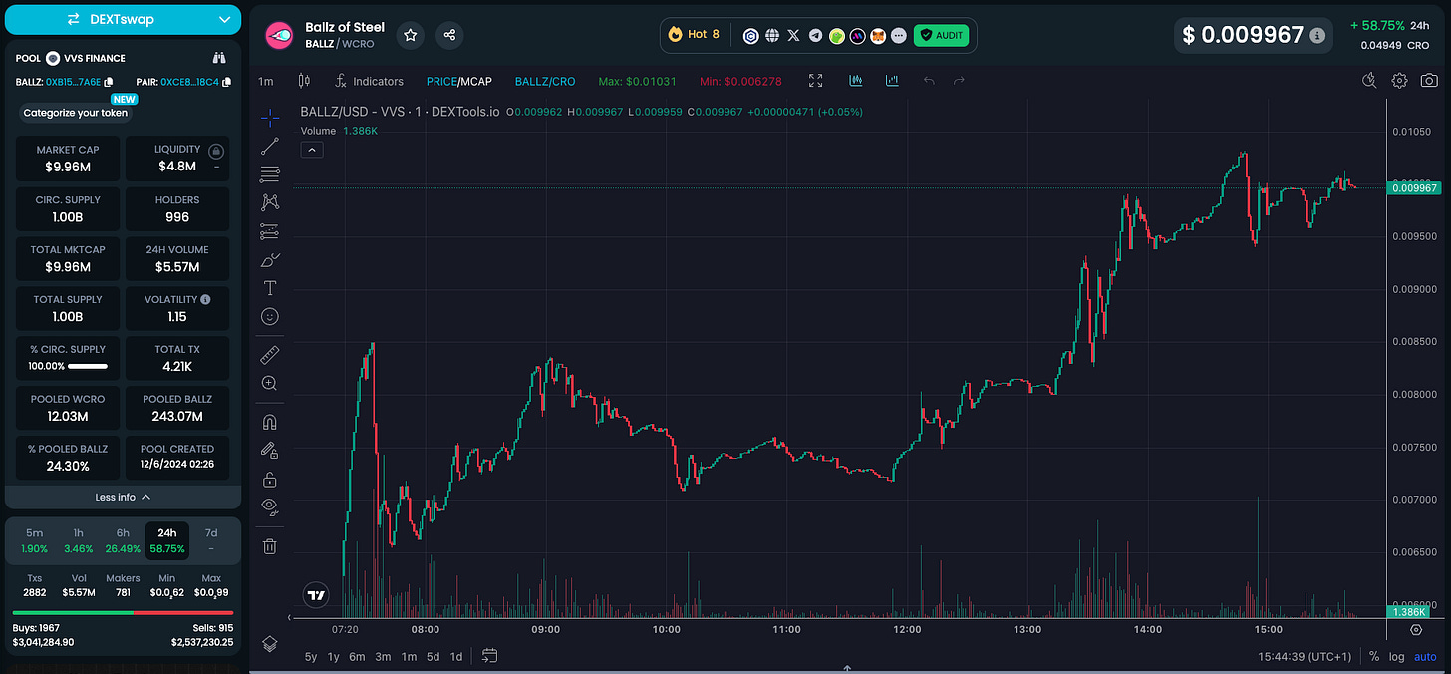
Task: Click the TradingView logo on chart
Action: point(316,596)
